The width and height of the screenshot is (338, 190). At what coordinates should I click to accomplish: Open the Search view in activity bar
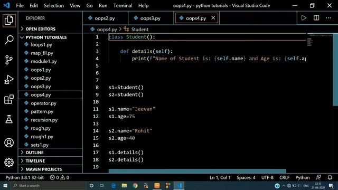(9, 40)
